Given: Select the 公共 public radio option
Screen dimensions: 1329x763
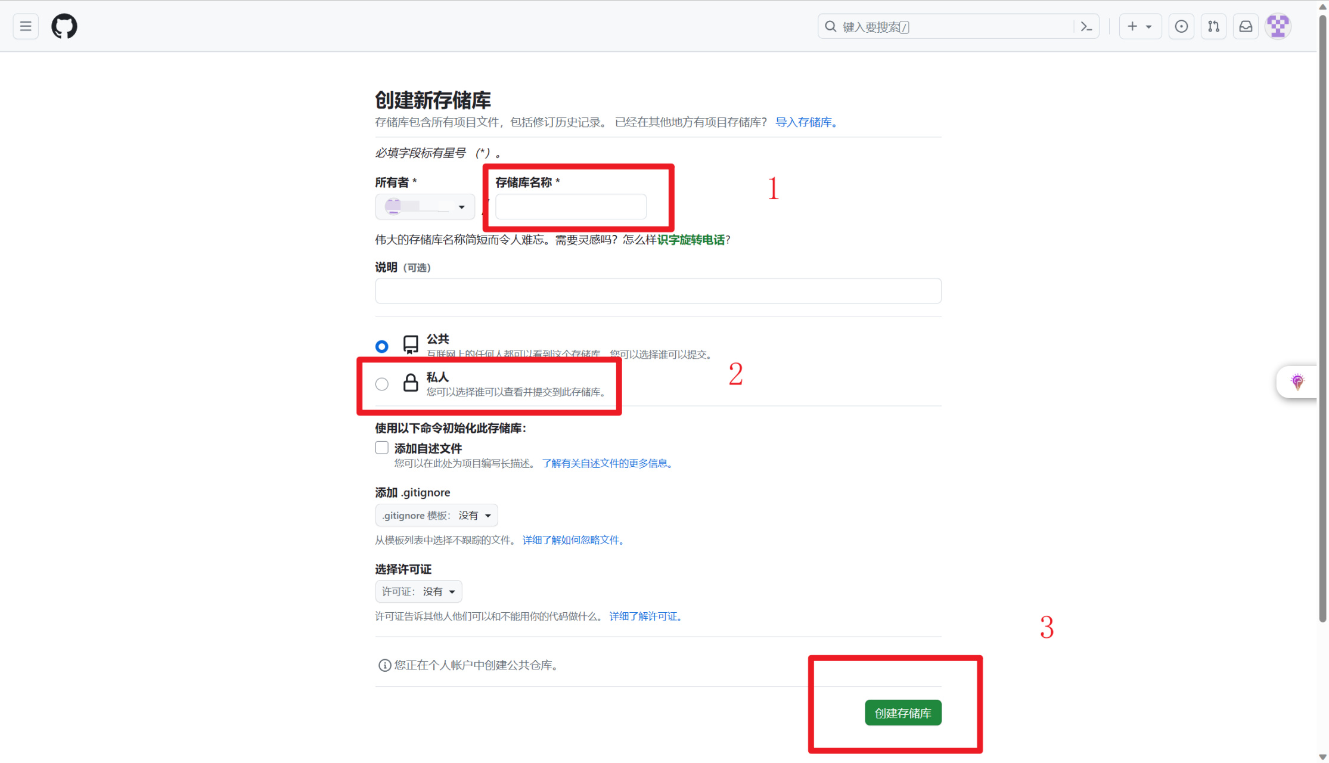Looking at the screenshot, I should (382, 346).
